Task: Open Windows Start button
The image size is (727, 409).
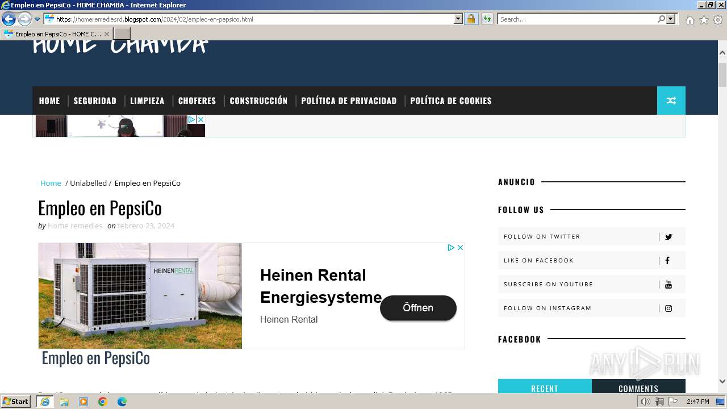Action: [15, 402]
